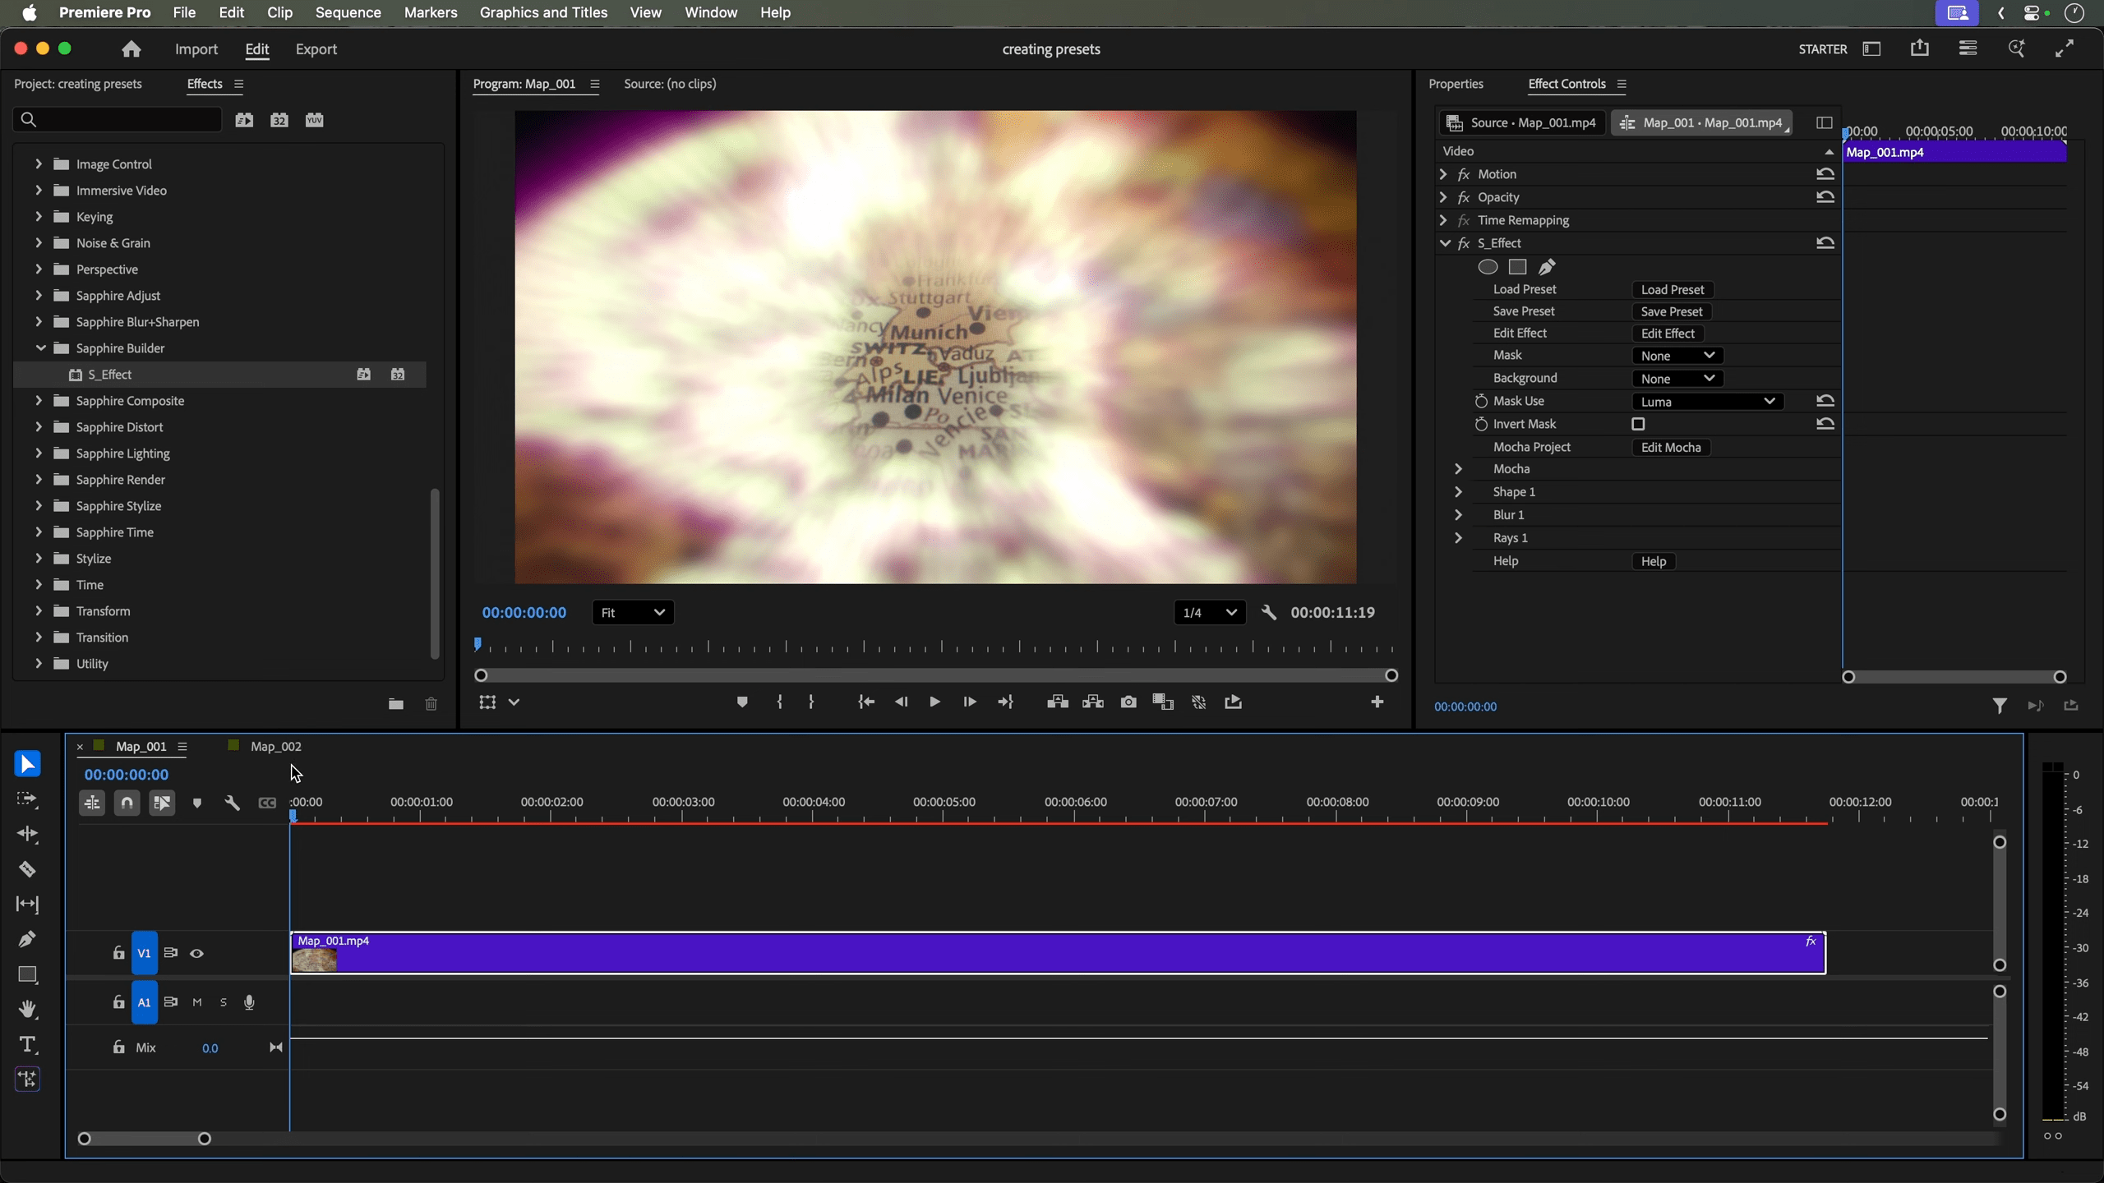Select the Hand tool
Screen dimensions: 2104x1183
pos(27,1010)
